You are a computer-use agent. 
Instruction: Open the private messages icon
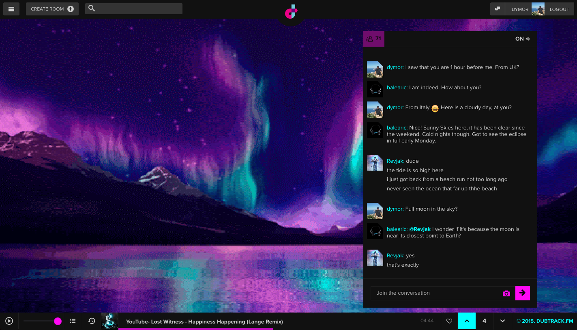(498, 9)
